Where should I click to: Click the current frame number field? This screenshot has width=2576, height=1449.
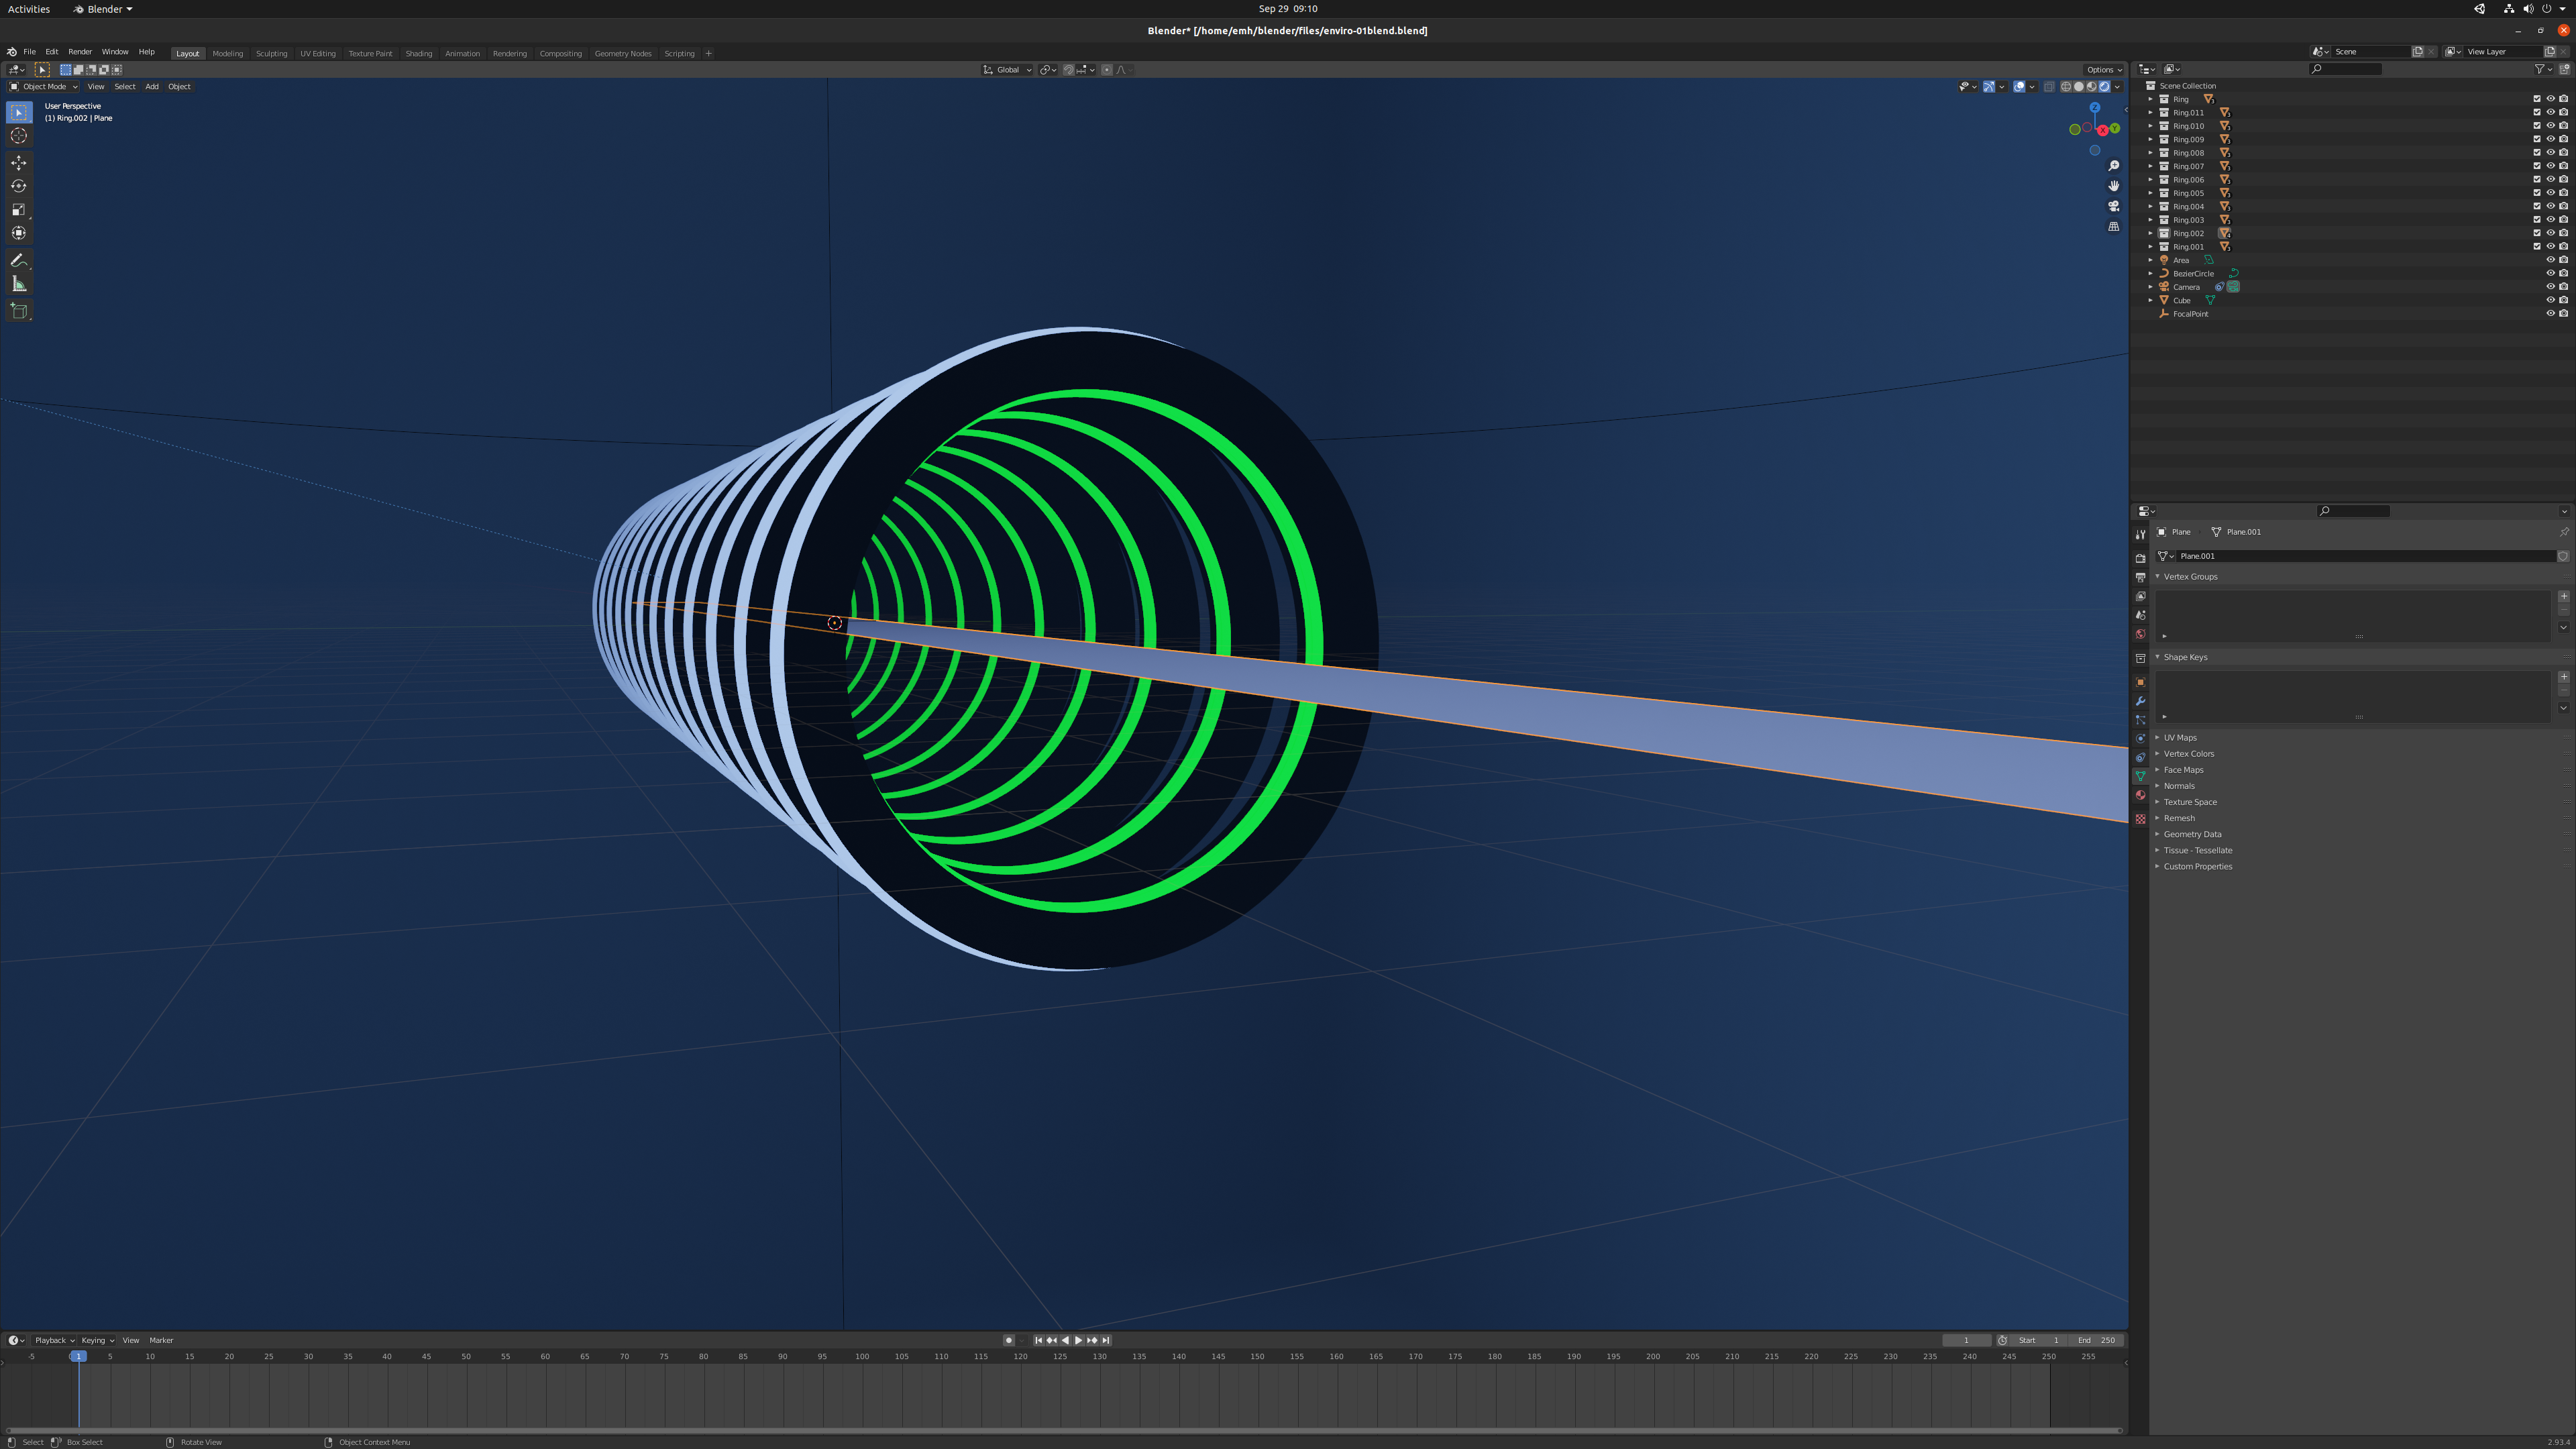pyautogui.click(x=1966, y=1340)
